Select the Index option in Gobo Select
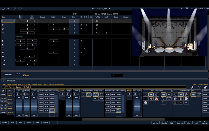This screenshot has width=209, height=131. [x=163, y=94]
